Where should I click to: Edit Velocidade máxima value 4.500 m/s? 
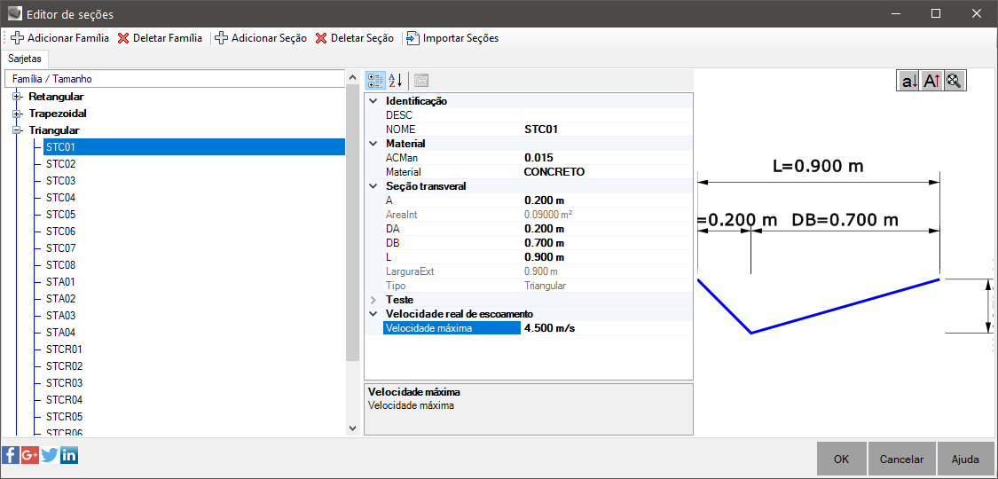click(607, 328)
